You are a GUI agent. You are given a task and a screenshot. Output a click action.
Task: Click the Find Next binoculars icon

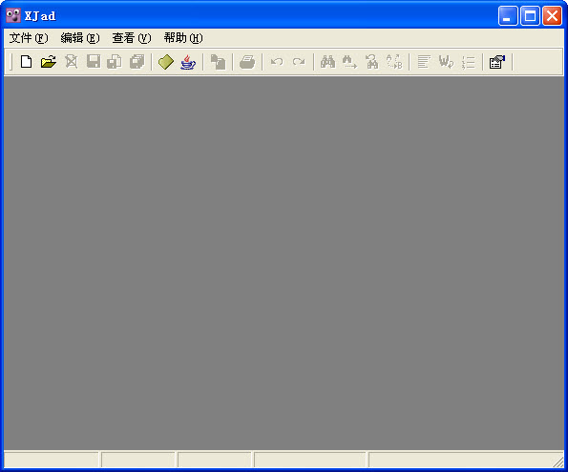click(x=349, y=62)
